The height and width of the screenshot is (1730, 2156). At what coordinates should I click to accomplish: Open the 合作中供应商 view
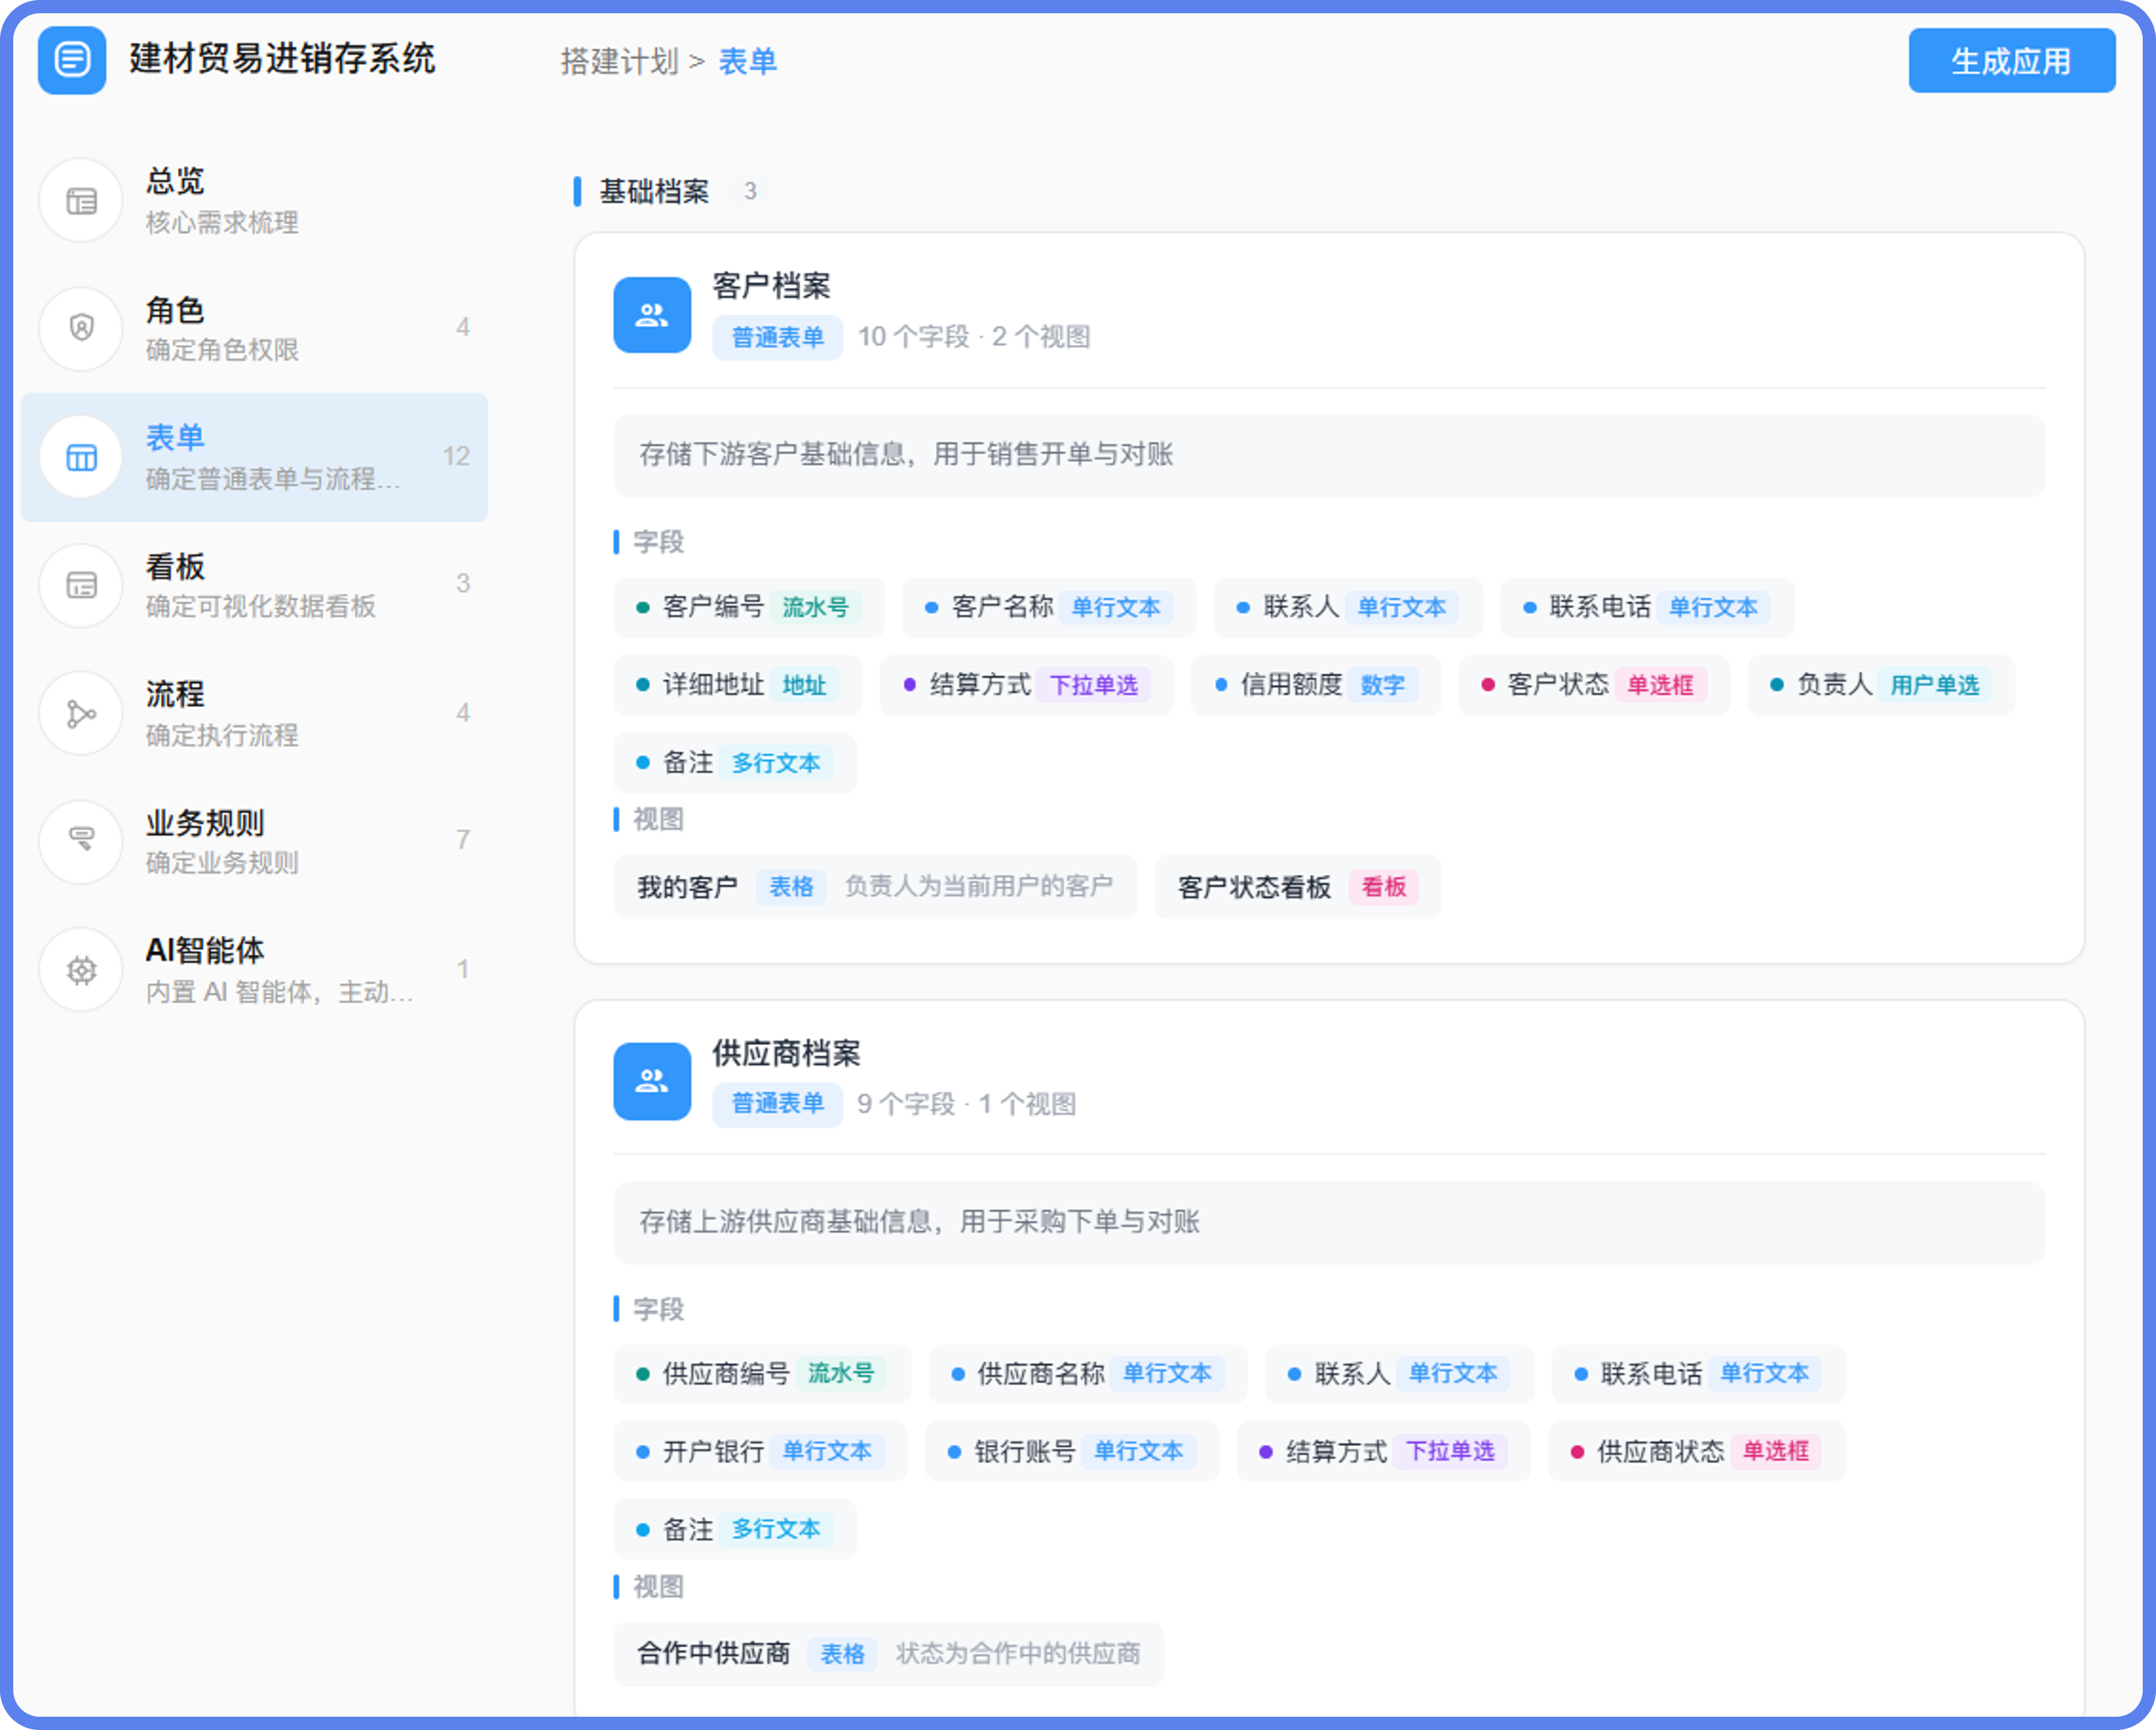coord(888,1653)
